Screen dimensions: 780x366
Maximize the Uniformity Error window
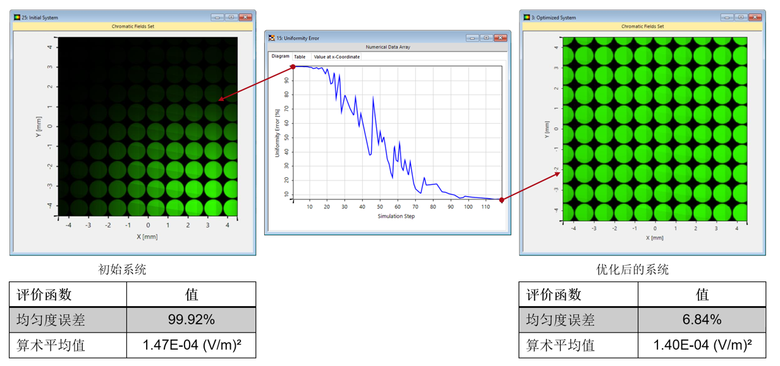pos(486,38)
